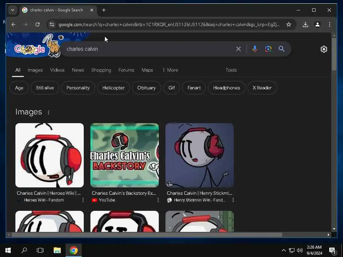This screenshot has height=257, width=343.
Task: Open Charles Calvin's Backstory YouTube thumbnail
Action: point(125,155)
